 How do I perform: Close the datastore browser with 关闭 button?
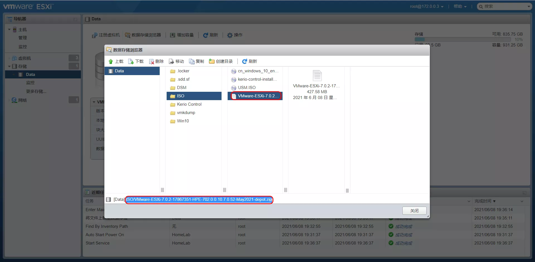(x=414, y=211)
